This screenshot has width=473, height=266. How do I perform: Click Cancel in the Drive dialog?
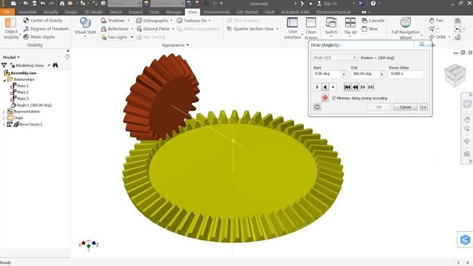[405, 107]
